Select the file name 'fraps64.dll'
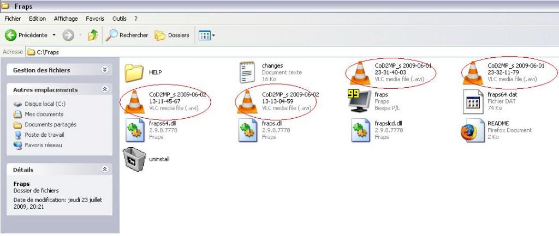 click(x=163, y=124)
